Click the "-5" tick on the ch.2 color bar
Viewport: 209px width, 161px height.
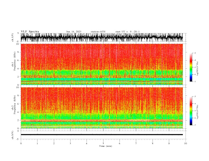(194, 111)
